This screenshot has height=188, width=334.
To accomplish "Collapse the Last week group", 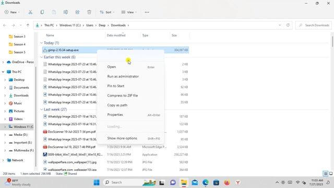I will (41, 109).
